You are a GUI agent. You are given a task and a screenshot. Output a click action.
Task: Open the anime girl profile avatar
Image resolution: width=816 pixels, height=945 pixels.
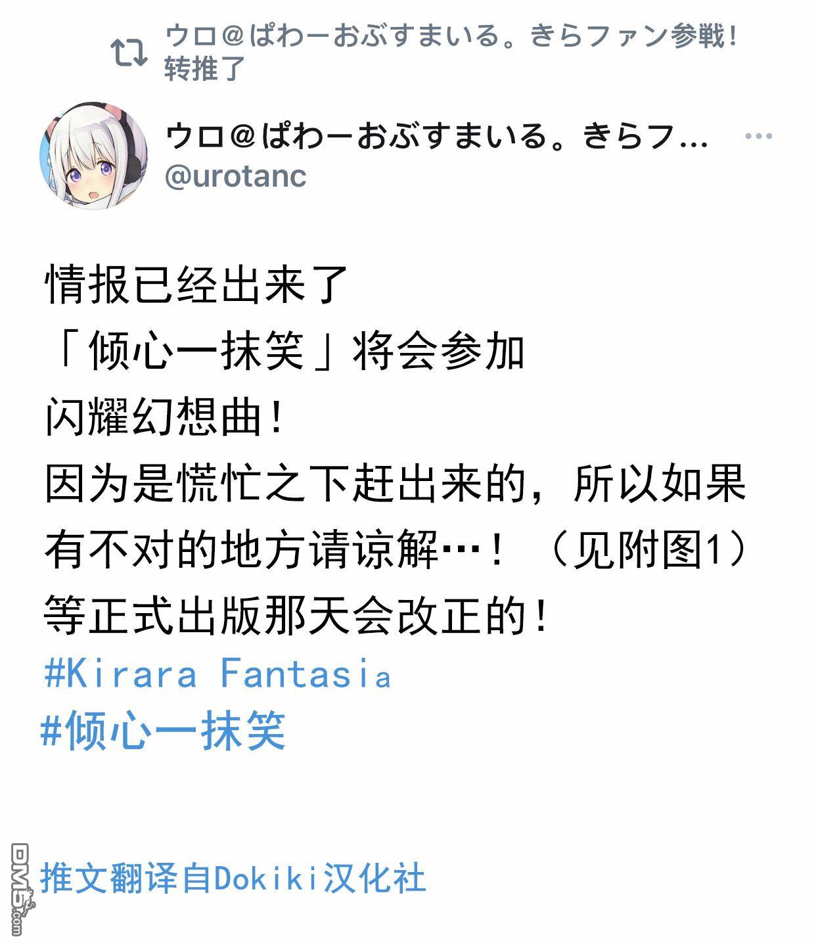point(93,156)
